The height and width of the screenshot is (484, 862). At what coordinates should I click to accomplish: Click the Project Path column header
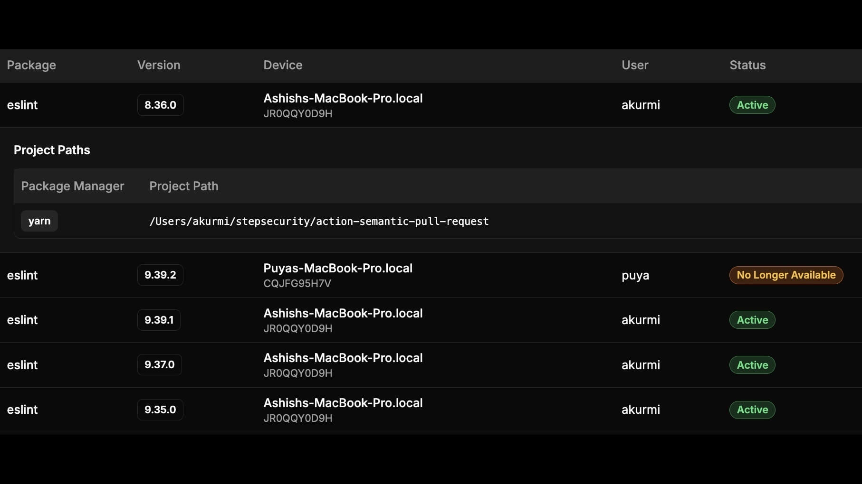pos(184,186)
